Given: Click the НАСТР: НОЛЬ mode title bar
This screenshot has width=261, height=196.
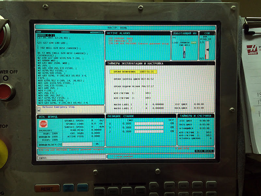Looking at the screenshot, I should point(126,28).
